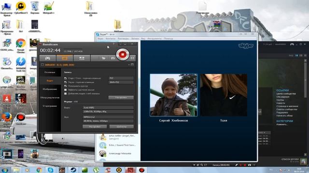Click Изменить under КАТЕГОРИИ in Steam
The height and width of the screenshot is (173, 309).
[281, 124]
